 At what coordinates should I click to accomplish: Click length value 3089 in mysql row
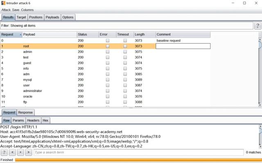138,80
